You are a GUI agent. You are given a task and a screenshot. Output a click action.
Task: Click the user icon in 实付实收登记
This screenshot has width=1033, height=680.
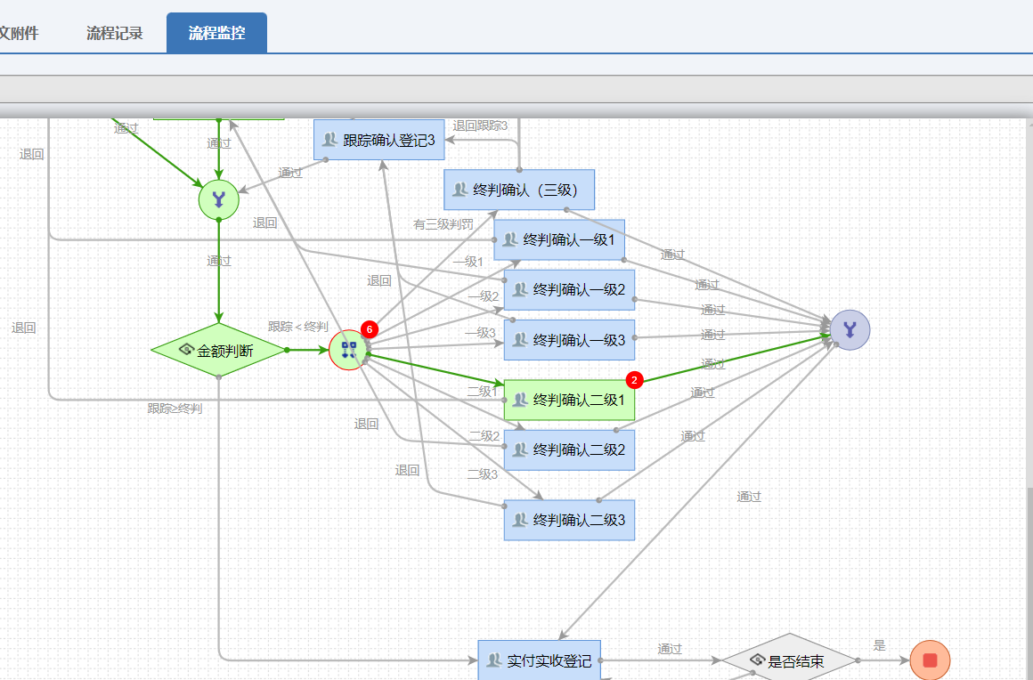[x=493, y=660]
